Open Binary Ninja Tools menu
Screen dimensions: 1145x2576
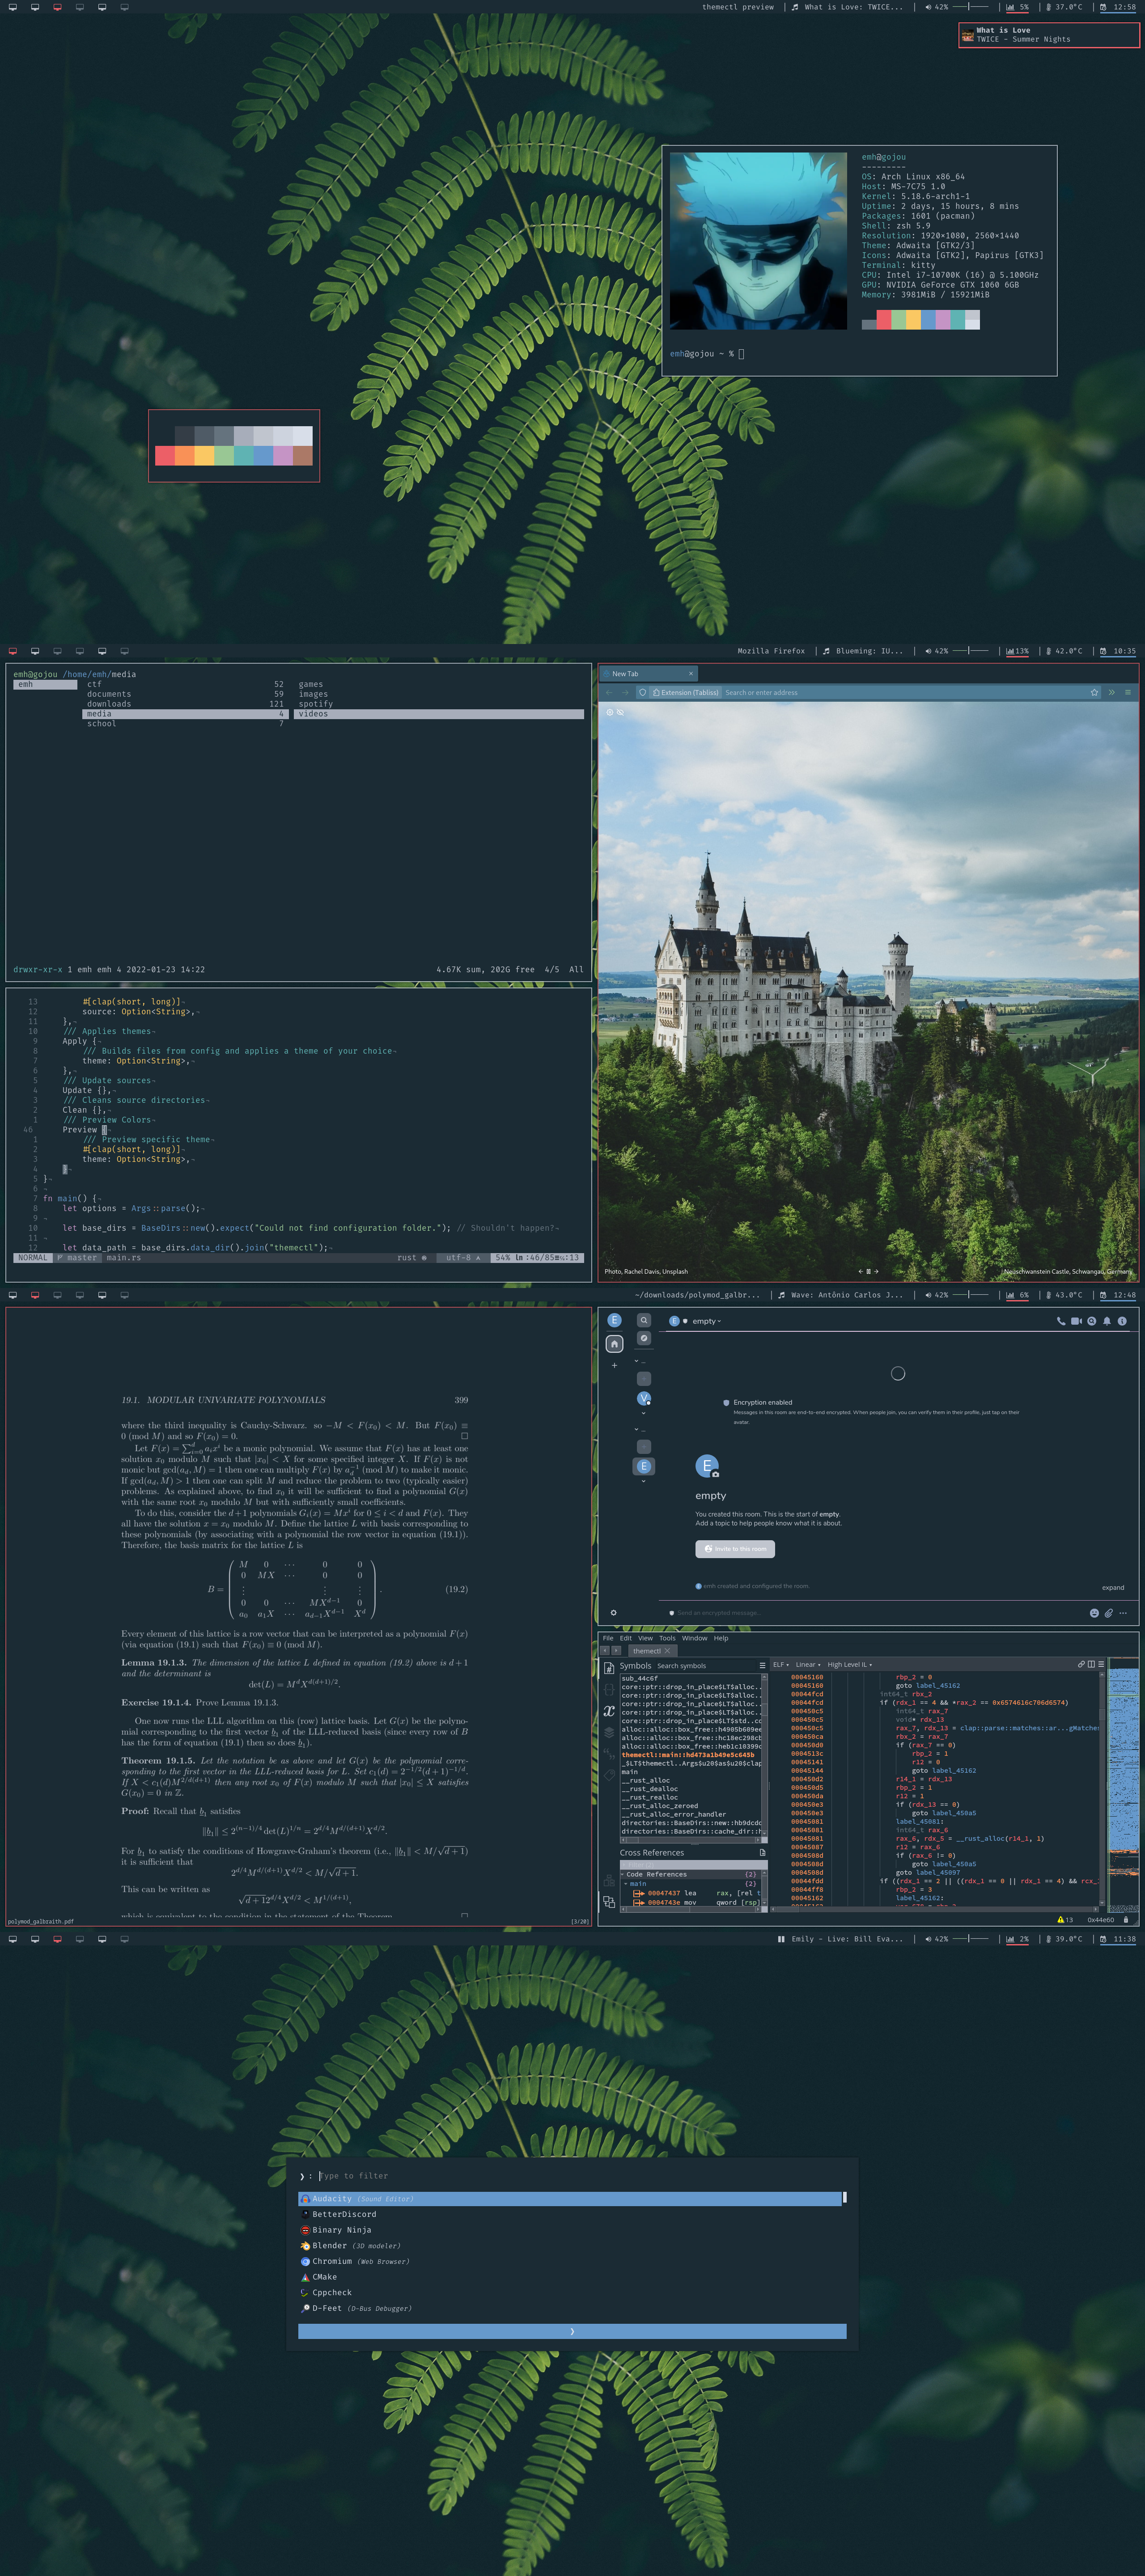(x=667, y=1638)
